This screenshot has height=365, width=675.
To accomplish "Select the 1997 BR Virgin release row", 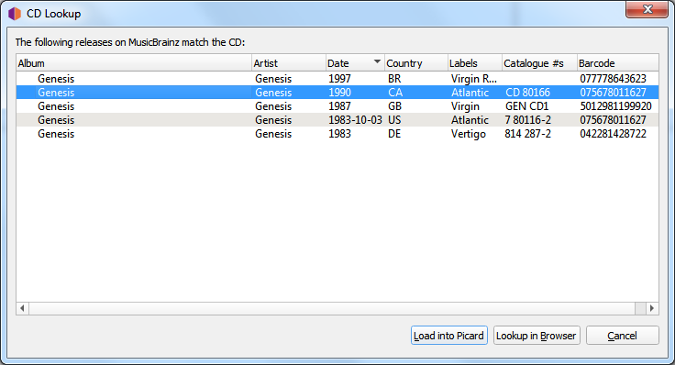I will coord(337,78).
